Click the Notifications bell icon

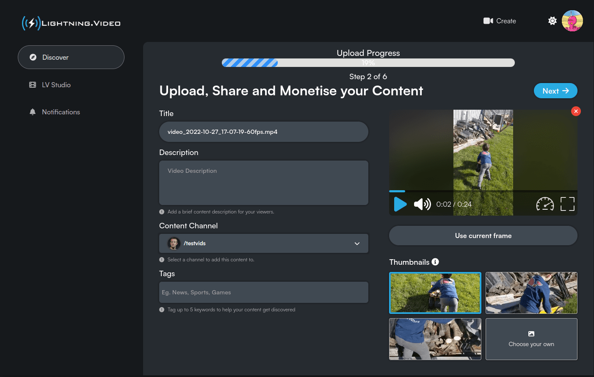click(33, 112)
